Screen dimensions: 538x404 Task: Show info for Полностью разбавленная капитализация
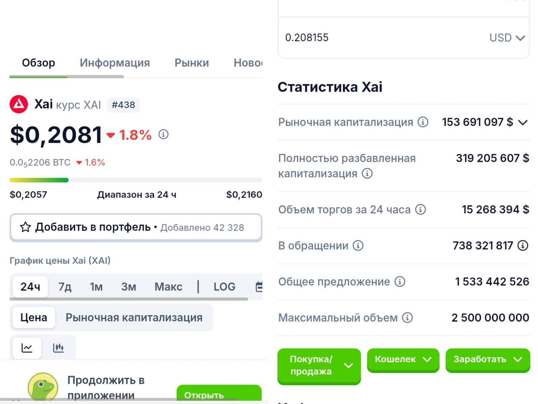(x=367, y=173)
